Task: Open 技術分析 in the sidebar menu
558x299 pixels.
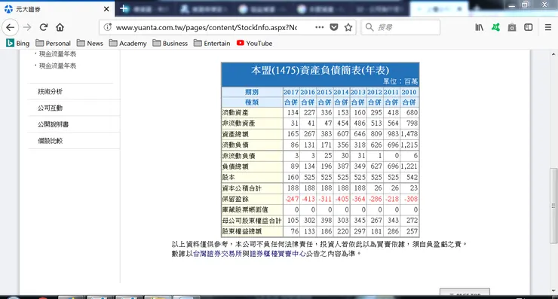Action: pos(51,92)
